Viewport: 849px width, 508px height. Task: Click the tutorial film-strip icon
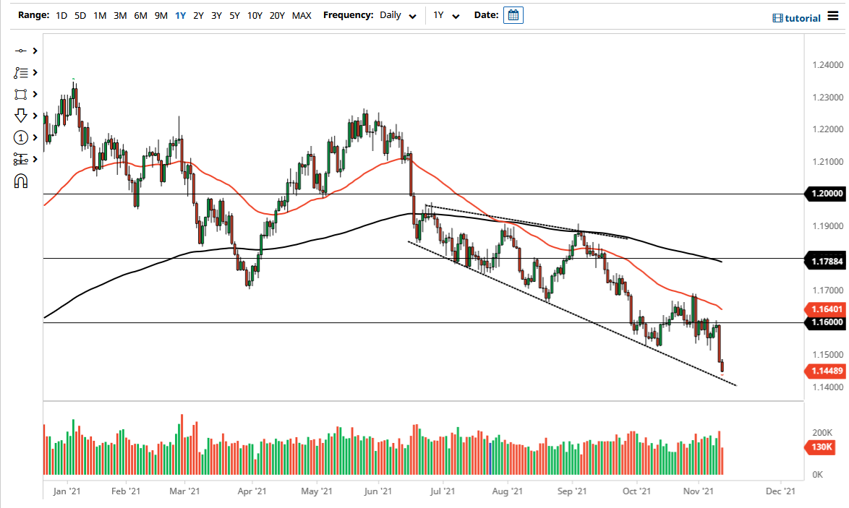click(778, 17)
